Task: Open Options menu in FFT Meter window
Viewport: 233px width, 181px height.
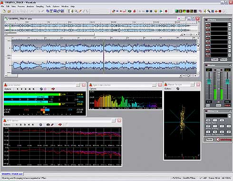Action: pos(7,124)
